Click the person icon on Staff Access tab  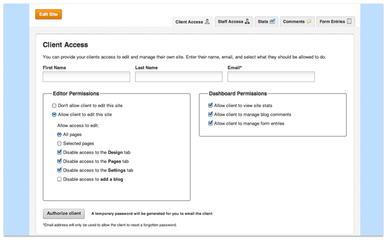[247, 21]
